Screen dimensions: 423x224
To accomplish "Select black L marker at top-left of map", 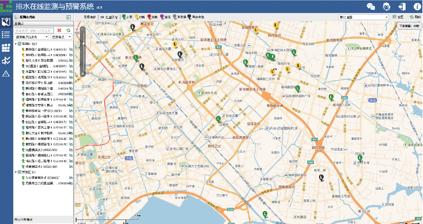I will (x=133, y=28).
